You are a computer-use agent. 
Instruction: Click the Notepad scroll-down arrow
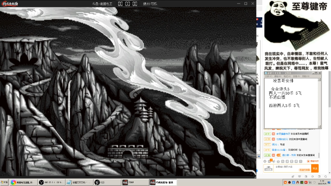pos(319,126)
